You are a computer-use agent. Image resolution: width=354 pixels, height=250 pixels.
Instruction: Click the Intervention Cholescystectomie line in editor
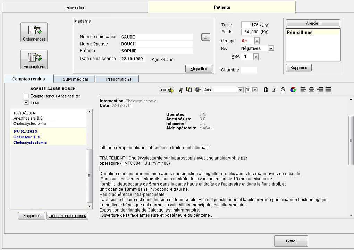point(128,101)
